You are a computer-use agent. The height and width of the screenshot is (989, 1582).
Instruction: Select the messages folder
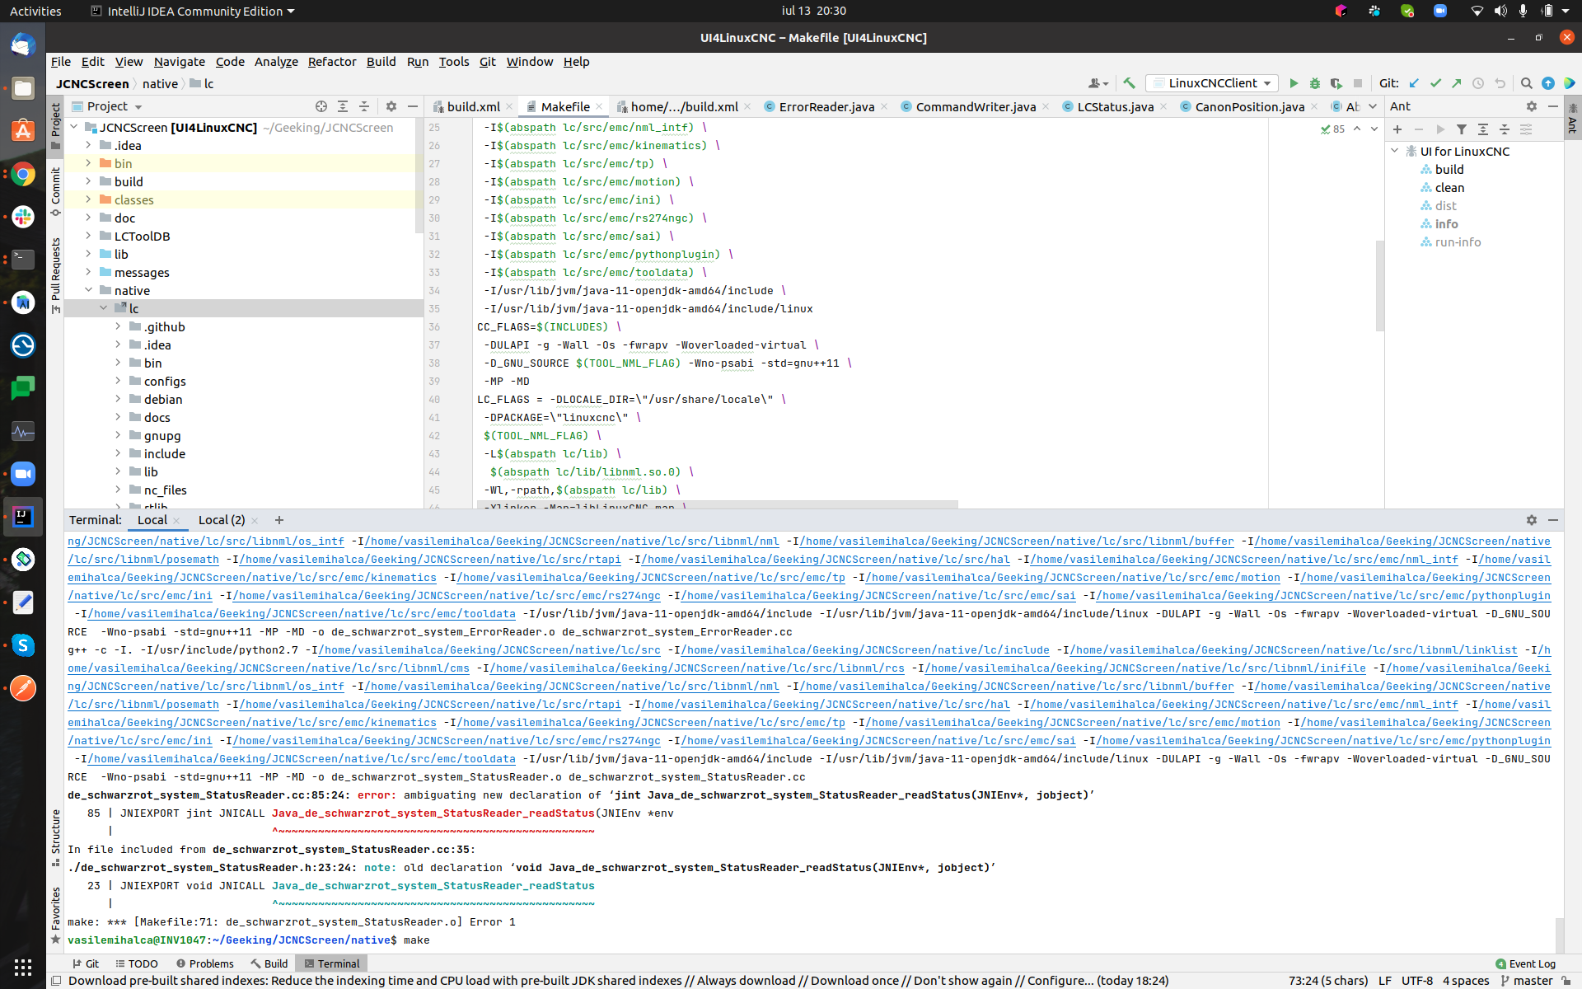(142, 272)
